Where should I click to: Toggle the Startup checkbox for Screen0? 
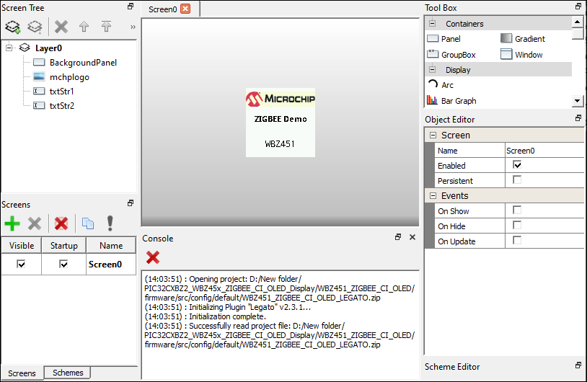63,264
